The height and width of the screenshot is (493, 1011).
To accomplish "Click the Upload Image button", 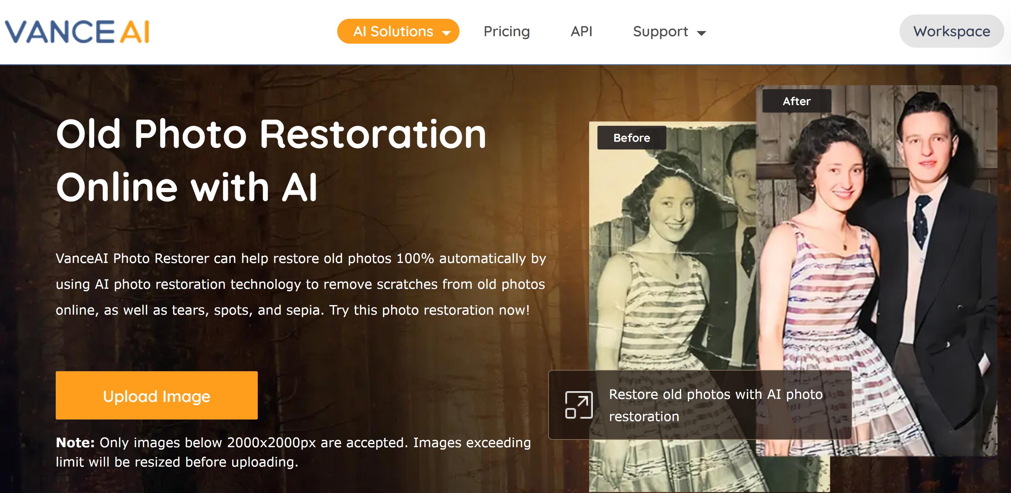I will point(157,396).
